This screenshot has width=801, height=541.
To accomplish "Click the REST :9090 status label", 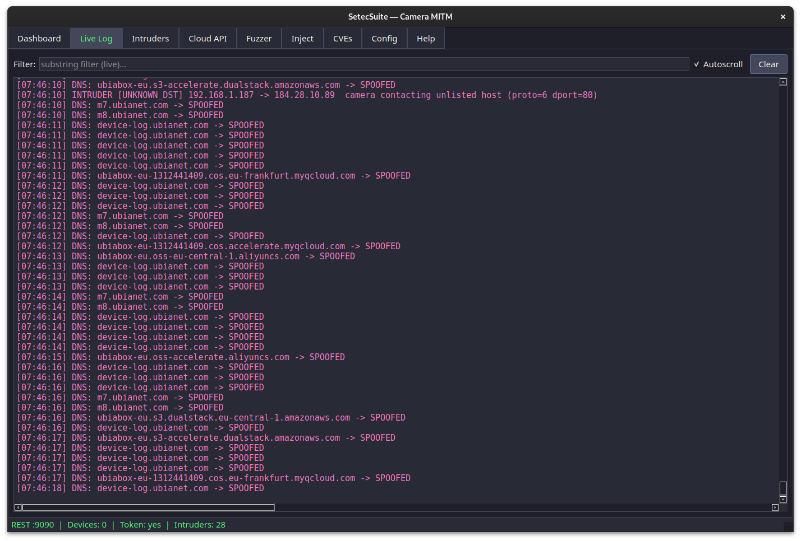I will [x=32, y=525].
